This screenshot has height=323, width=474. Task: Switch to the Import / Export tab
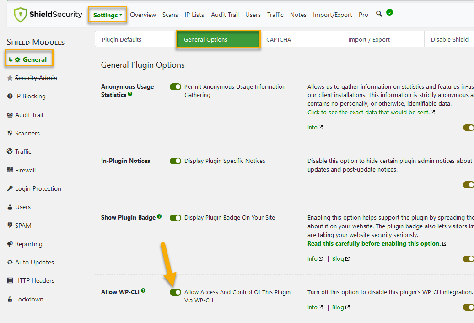tap(383, 40)
